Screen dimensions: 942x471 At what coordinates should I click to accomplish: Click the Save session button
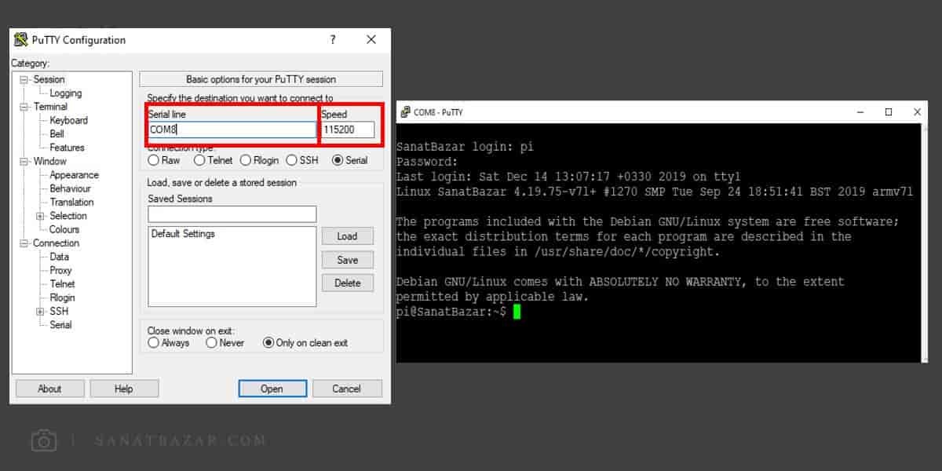click(348, 260)
